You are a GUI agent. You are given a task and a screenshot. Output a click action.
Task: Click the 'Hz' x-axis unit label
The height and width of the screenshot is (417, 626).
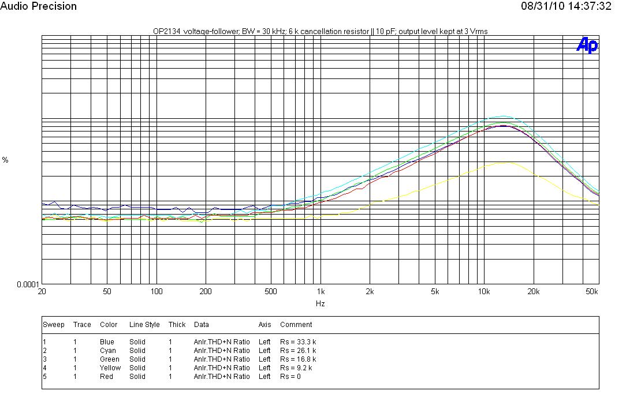pos(320,303)
